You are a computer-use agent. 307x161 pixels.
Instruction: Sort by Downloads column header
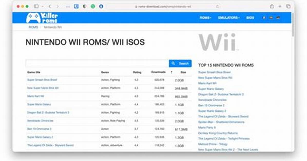coord(158,72)
